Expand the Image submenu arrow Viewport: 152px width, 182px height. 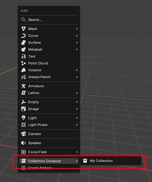coord(77,109)
